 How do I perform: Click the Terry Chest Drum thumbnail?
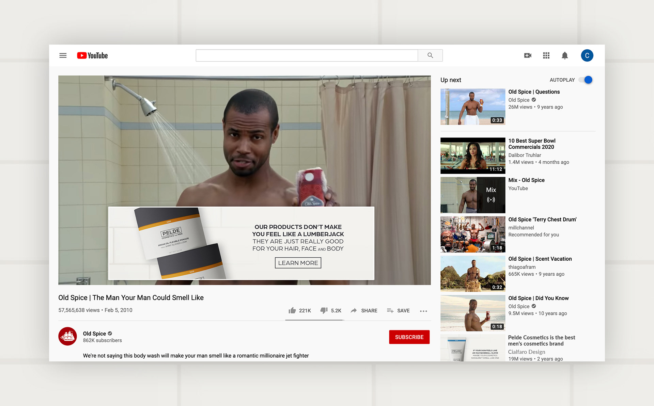pyautogui.click(x=473, y=234)
